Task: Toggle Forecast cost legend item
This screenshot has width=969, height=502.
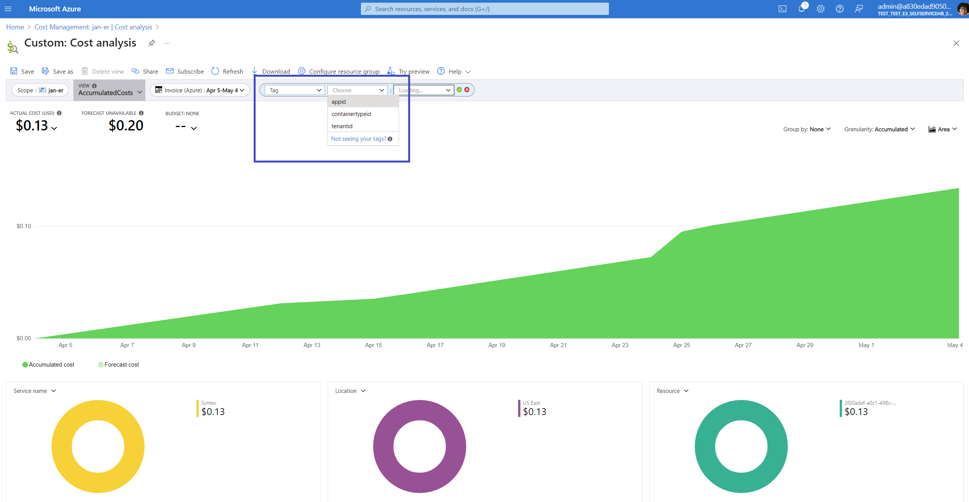Action: click(x=118, y=365)
